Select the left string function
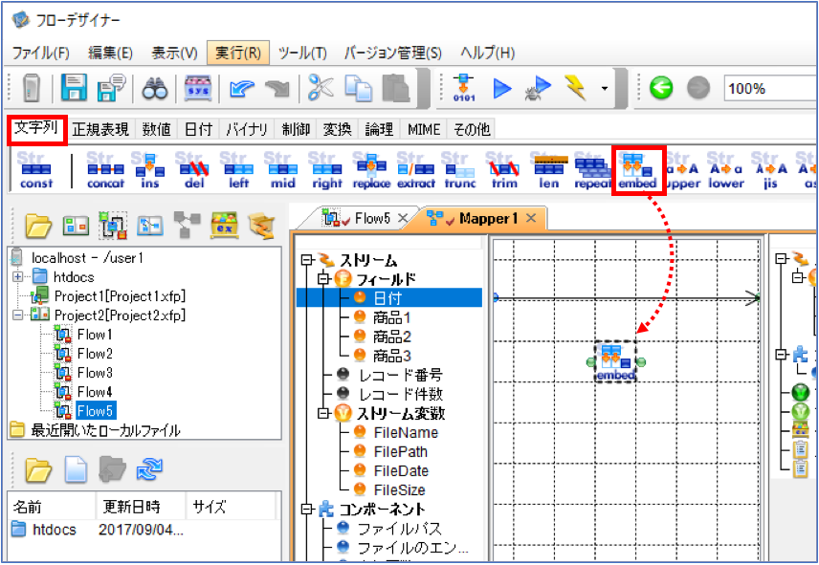The image size is (819, 565). (238, 170)
